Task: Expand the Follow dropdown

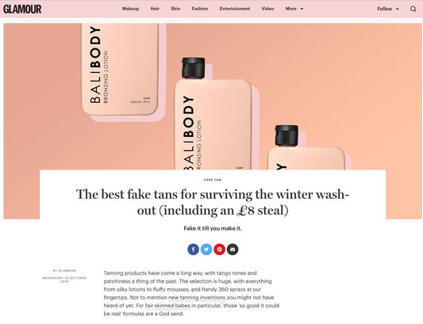Action: [x=388, y=9]
